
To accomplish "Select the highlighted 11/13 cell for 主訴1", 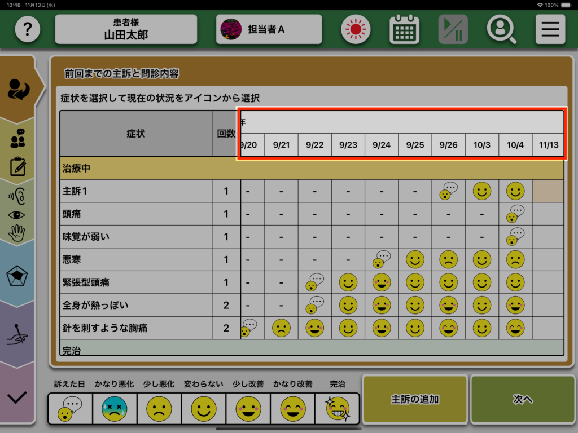I will [x=548, y=191].
